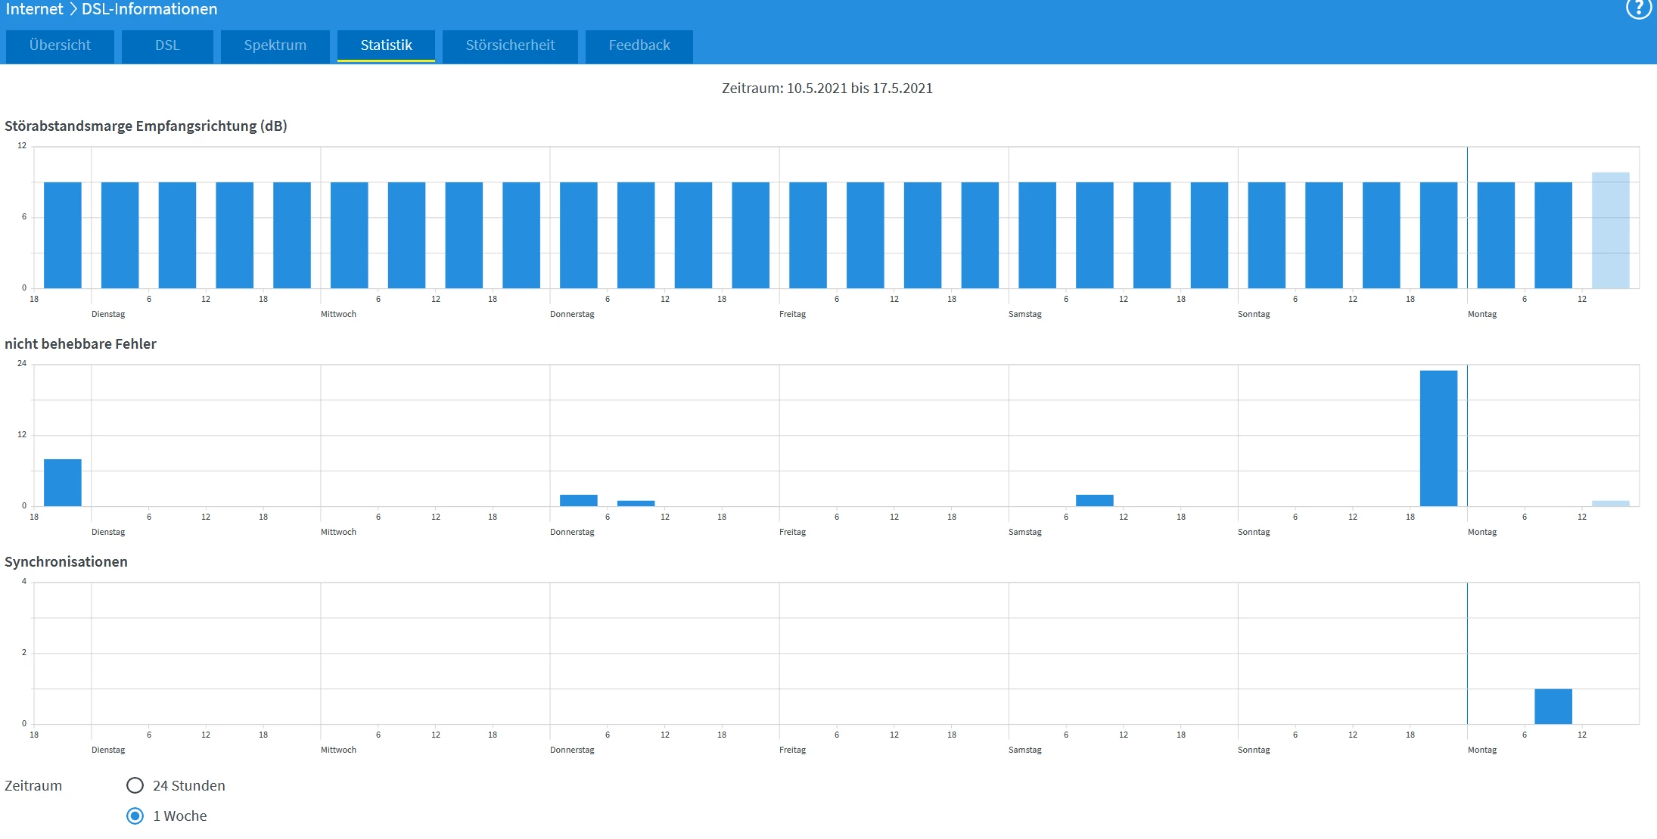Select the 24 Stunden radio button
This screenshot has width=1657, height=839.
[135, 785]
